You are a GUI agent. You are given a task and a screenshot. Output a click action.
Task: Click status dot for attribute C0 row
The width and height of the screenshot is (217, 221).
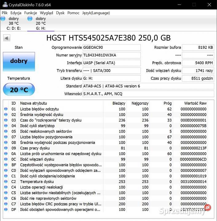click(x=6, y=170)
